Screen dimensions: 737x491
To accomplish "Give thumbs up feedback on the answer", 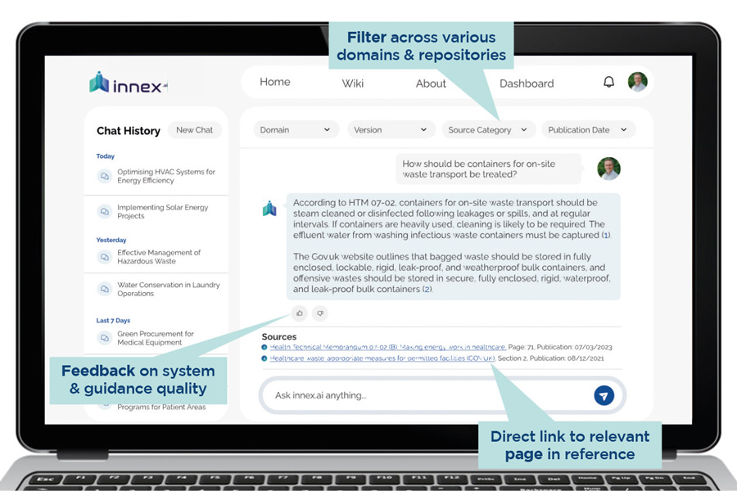I will coord(300,313).
